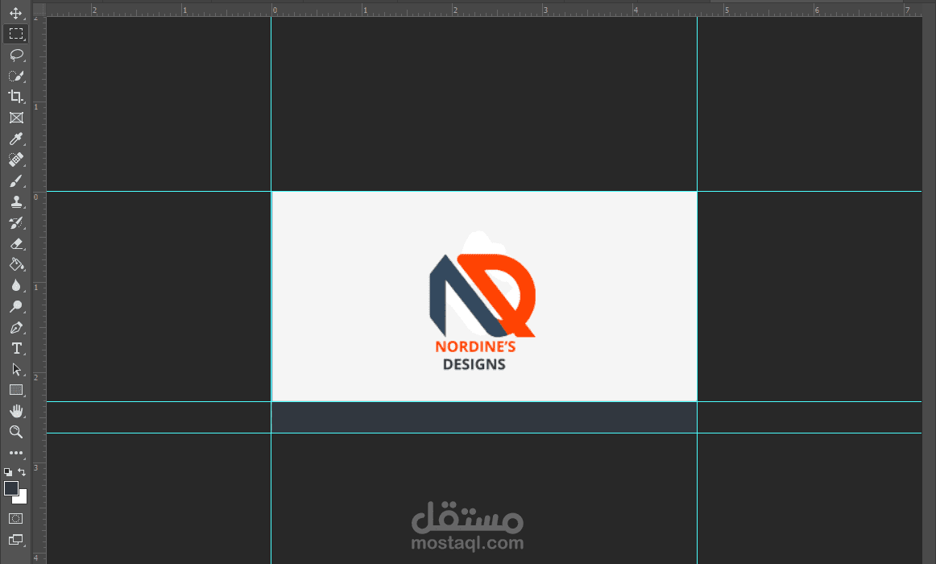The height and width of the screenshot is (564, 936).
Task: Select the Rectangle shape tool
Action: (x=16, y=390)
